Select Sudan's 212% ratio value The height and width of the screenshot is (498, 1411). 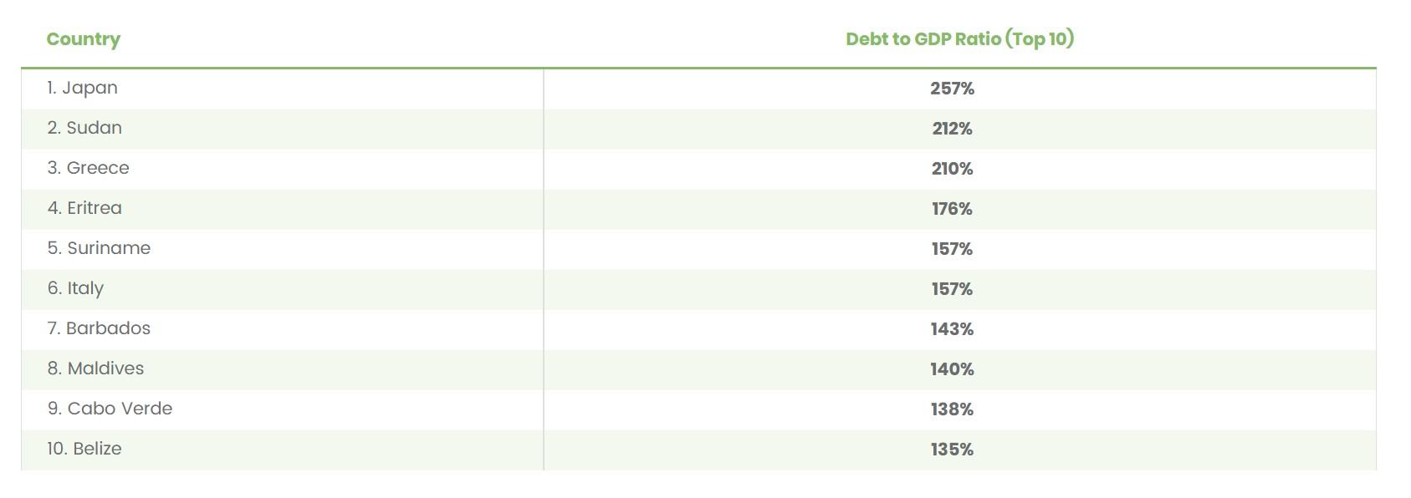(x=952, y=129)
